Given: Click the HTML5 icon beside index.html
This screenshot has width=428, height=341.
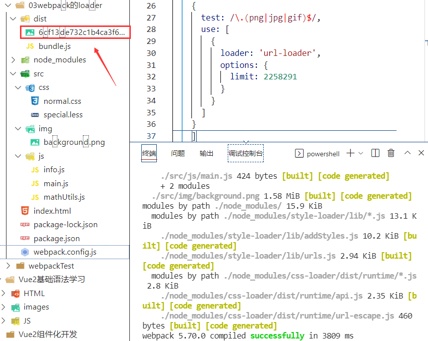Looking at the screenshot, I should point(25,211).
